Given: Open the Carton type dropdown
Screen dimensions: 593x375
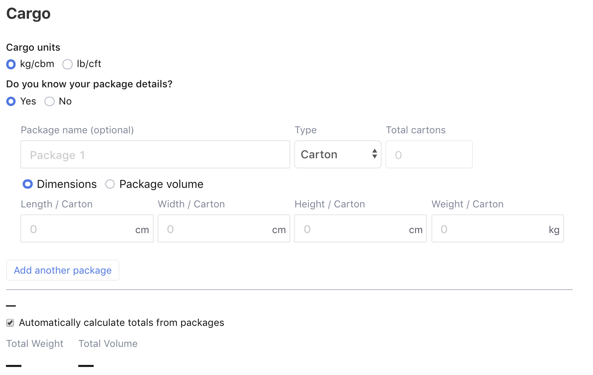Looking at the screenshot, I should (332, 154).
